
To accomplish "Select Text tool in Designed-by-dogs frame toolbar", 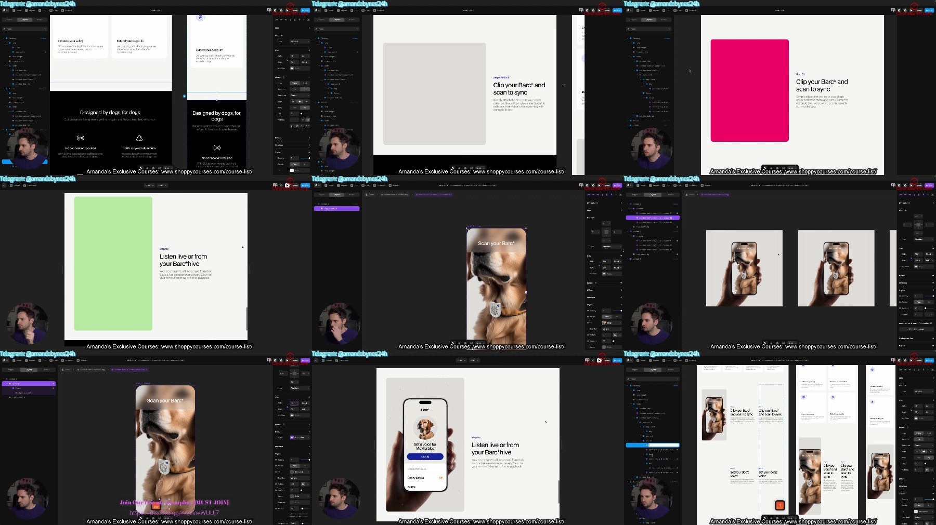I will (x=42, y=10).
